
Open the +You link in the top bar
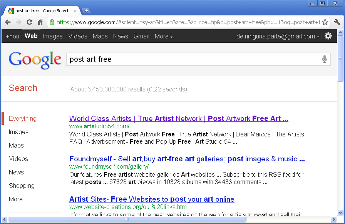coord(13,36)
